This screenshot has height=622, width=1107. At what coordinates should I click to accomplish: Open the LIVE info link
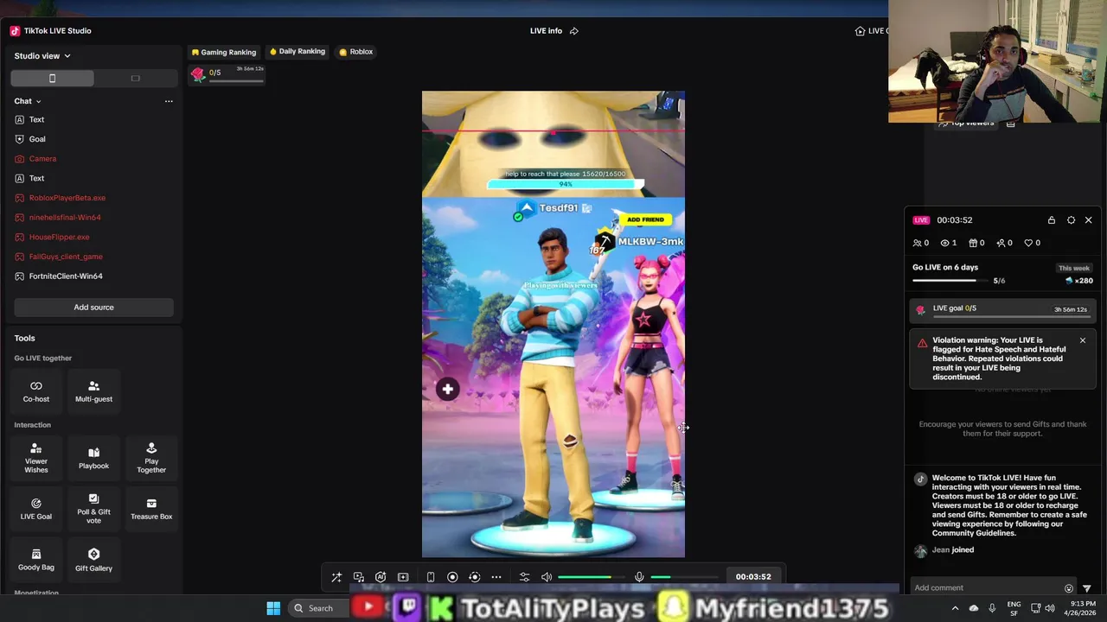tap(553, 31)
